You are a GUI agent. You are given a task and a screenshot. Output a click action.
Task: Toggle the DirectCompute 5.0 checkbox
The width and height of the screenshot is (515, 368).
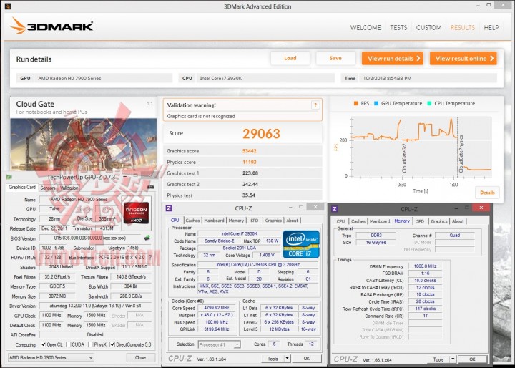[x=112, y=344]
